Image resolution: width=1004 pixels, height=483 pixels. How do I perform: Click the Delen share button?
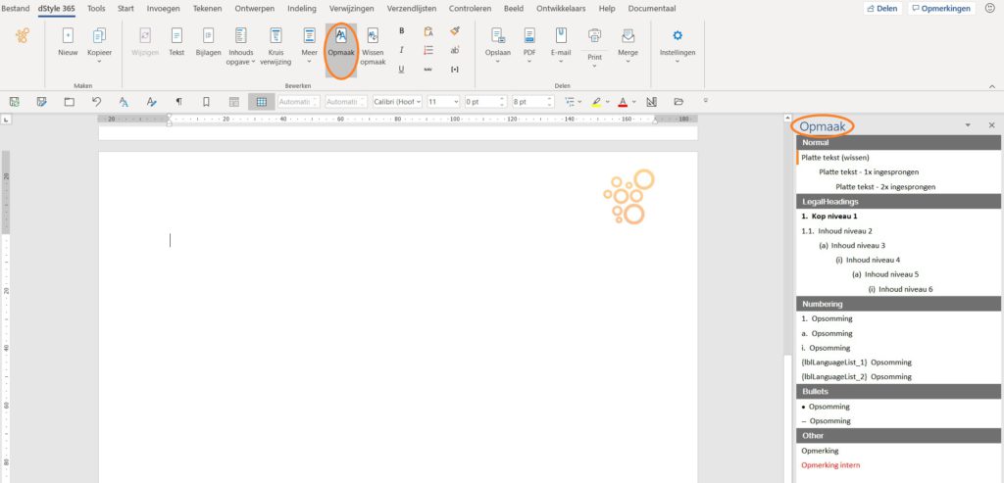(882, 8)
